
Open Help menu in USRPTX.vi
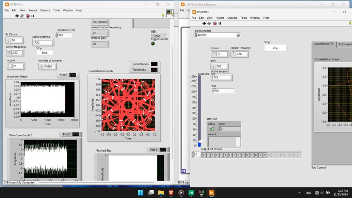coord(266,18)
